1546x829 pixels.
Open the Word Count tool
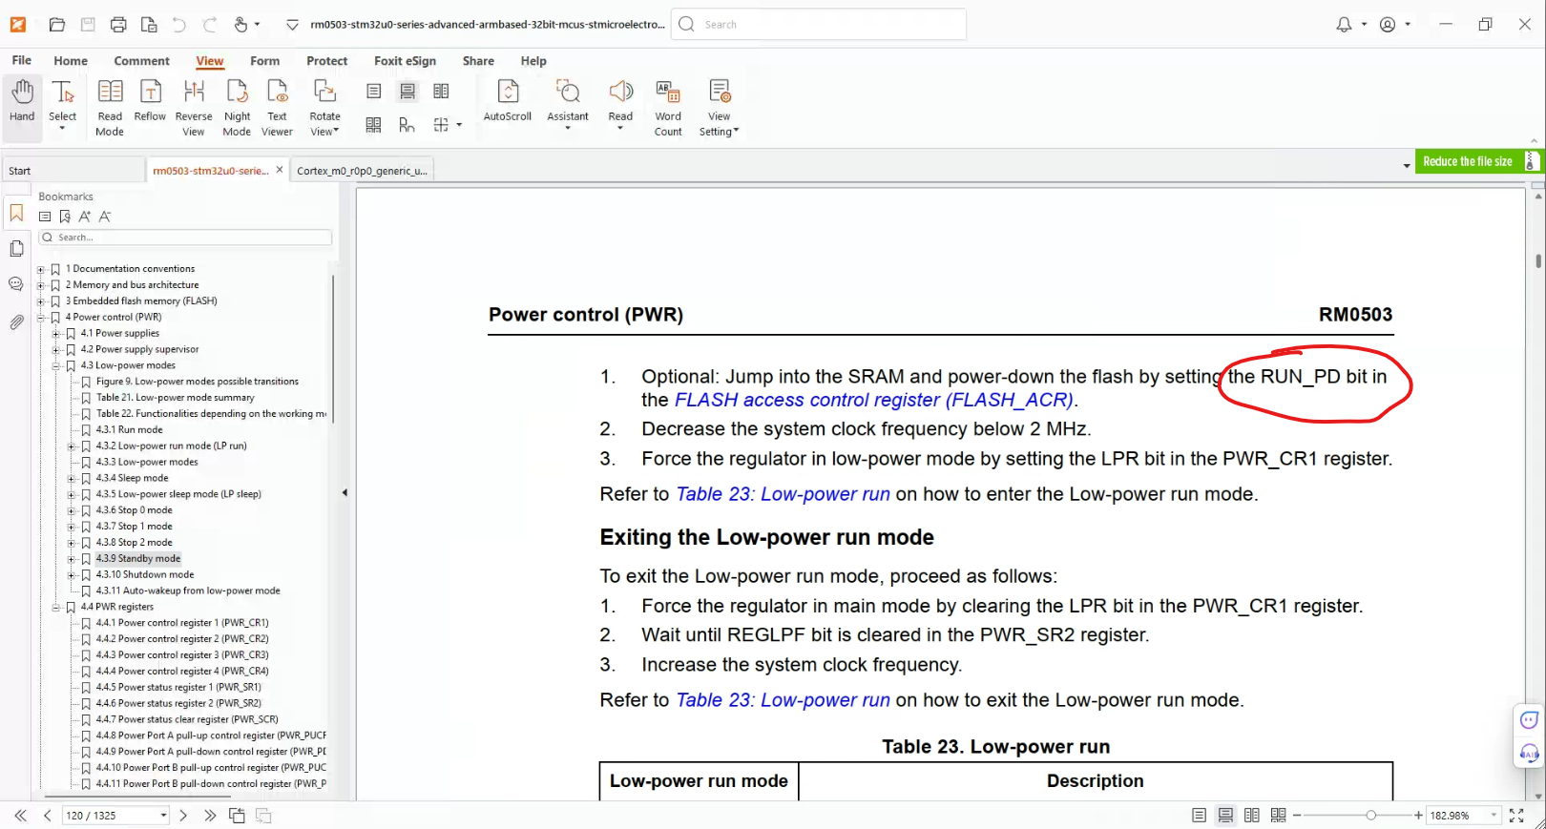668,107
